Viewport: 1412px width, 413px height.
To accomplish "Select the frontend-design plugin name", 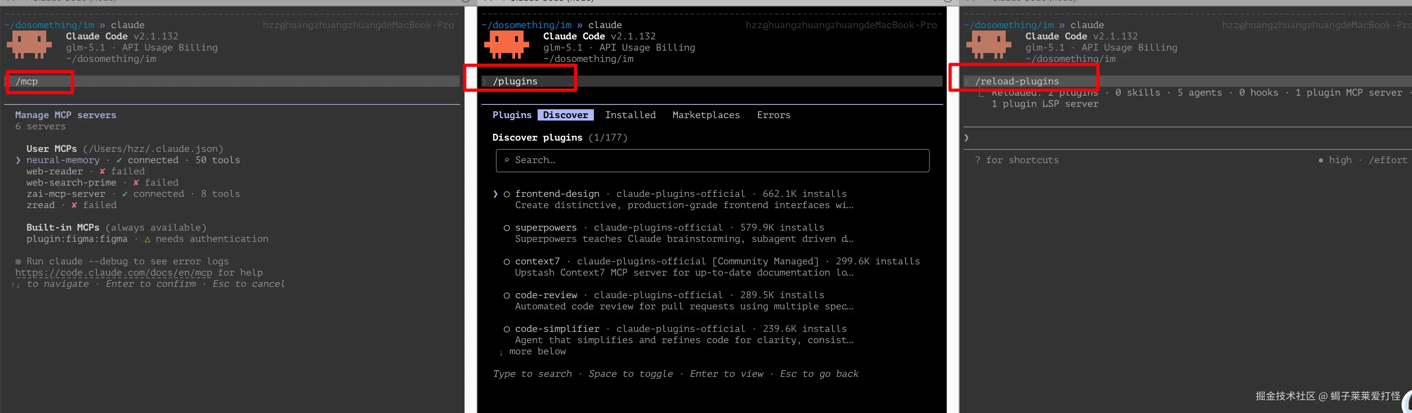I will click(557, 194).
